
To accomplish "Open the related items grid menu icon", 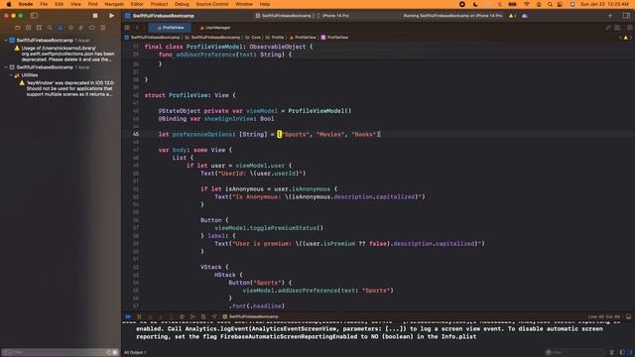I will coord(127,28).
